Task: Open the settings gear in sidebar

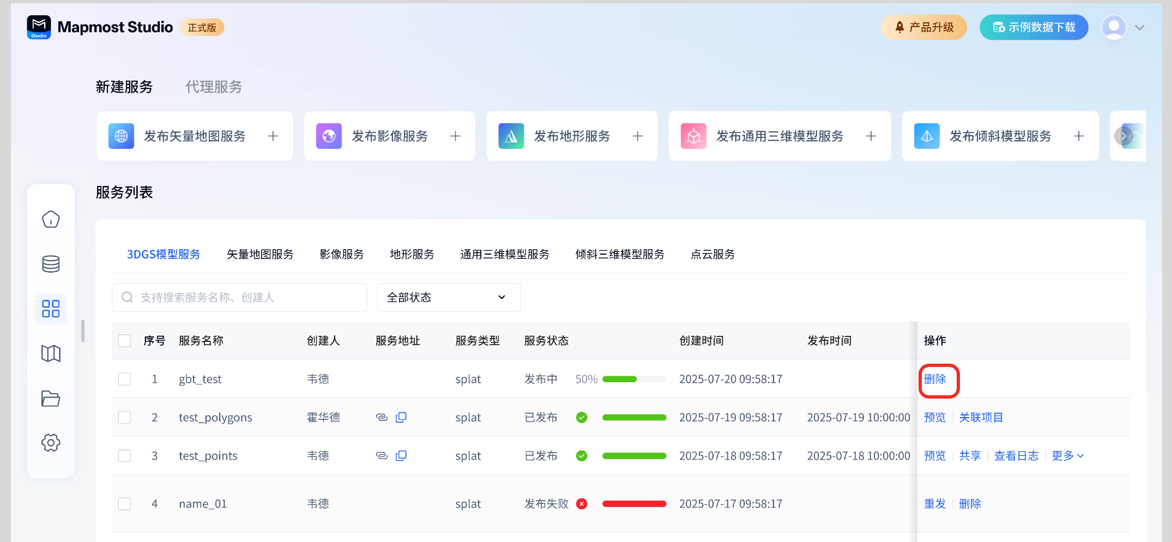Action: (51, 443)
